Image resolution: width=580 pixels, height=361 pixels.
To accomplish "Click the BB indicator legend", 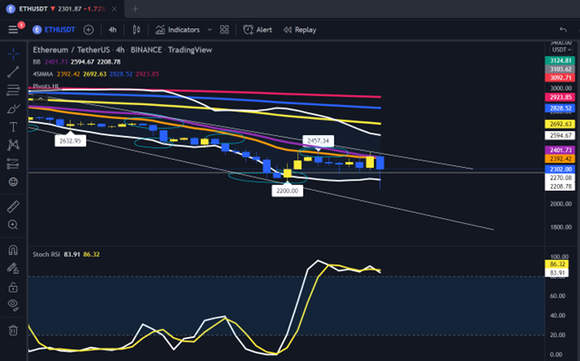I will pyautogui.click(x=37, y=62).
